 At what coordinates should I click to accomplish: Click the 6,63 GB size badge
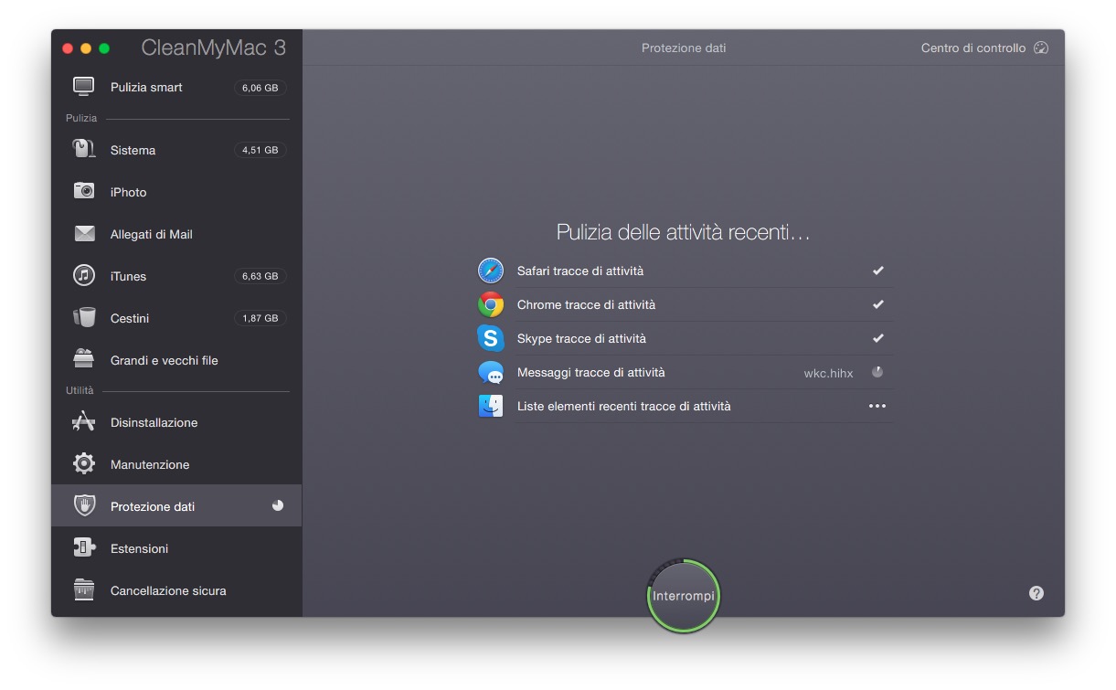260,276
